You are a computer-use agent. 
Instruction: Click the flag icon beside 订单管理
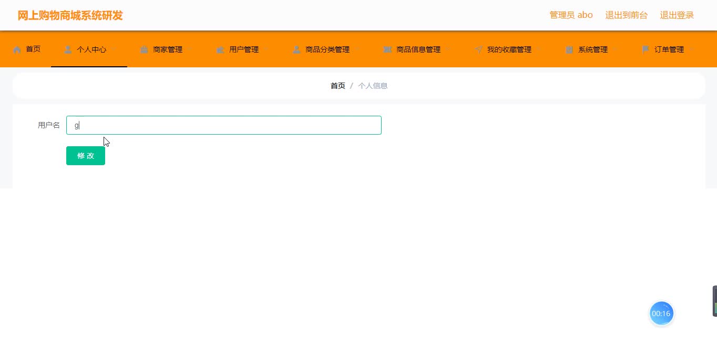click(646, 49)
